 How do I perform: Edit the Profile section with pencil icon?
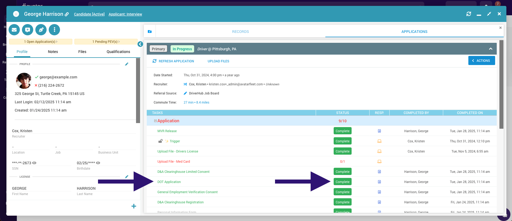coord(127,64)
